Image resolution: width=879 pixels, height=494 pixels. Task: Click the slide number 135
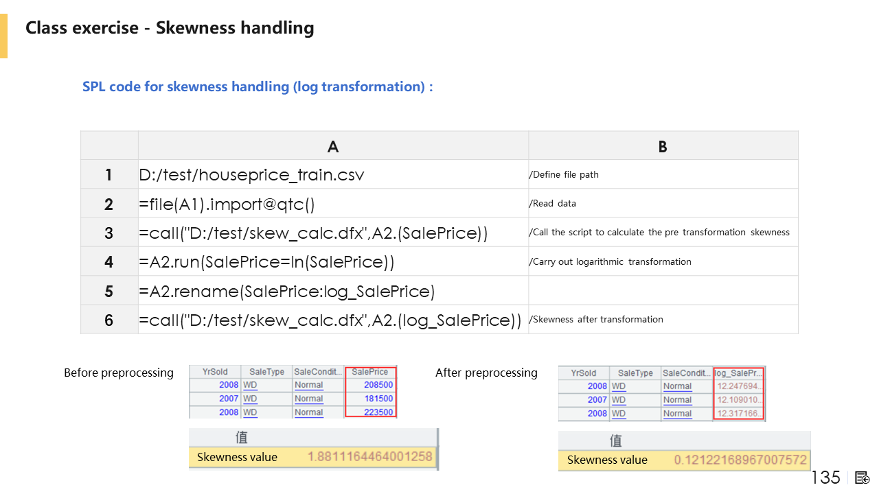825,478
